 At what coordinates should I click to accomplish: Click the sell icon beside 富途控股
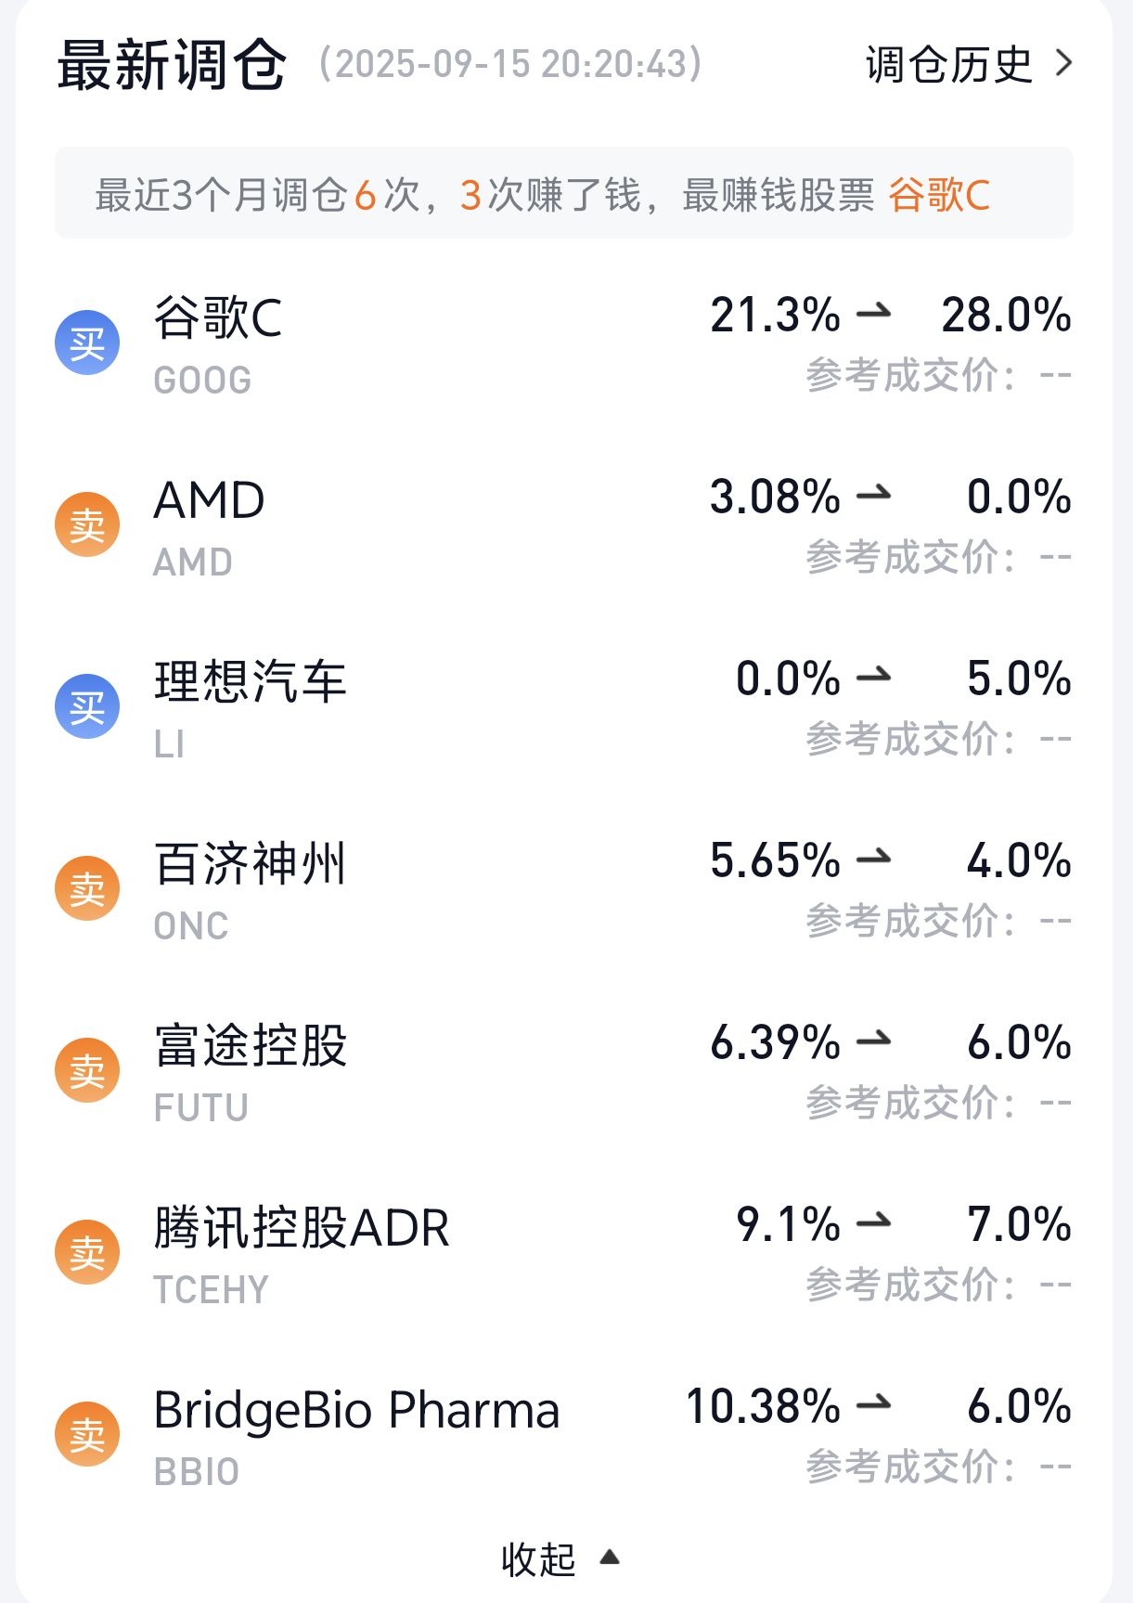click(87, 1070)
